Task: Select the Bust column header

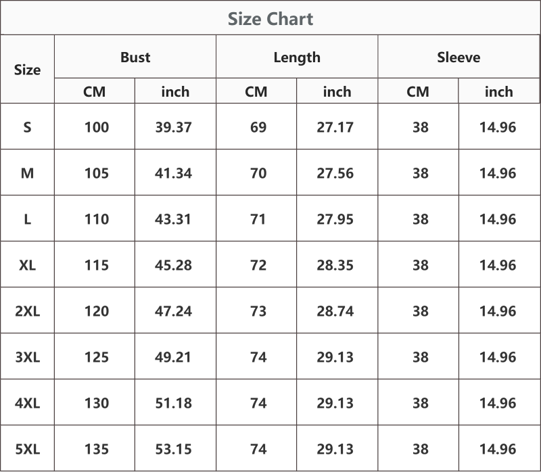Action: tap(135, 57)
